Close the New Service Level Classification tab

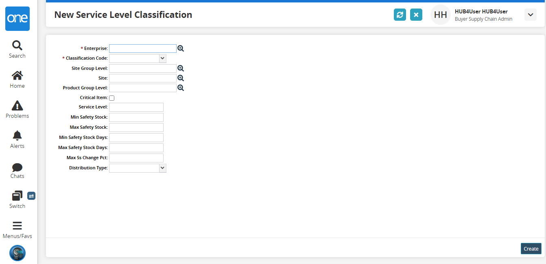pyautogui.click(x=416, y=15)
